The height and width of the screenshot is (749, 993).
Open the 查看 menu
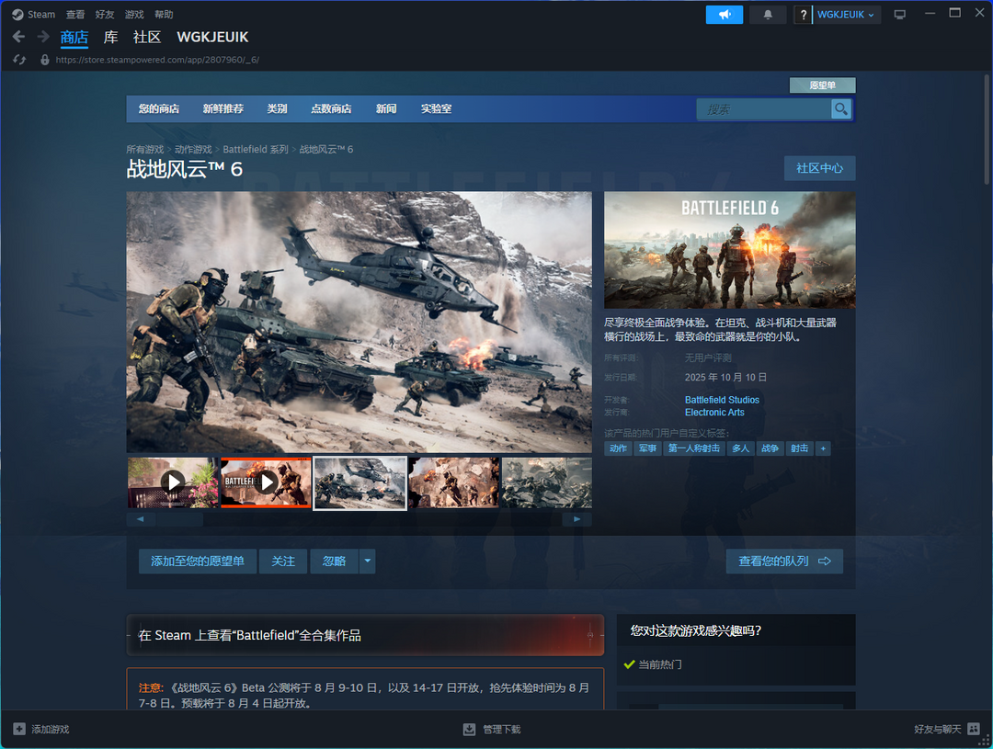(74, 14)
